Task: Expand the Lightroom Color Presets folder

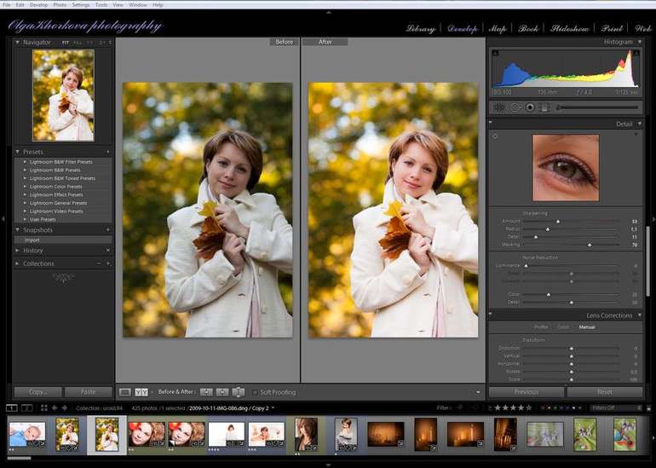Action: (56, 187)
